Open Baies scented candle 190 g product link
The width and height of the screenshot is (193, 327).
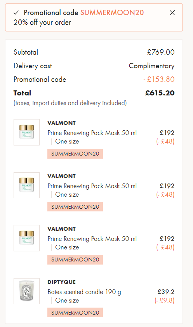pyautogui.click(x=84, y=292)
